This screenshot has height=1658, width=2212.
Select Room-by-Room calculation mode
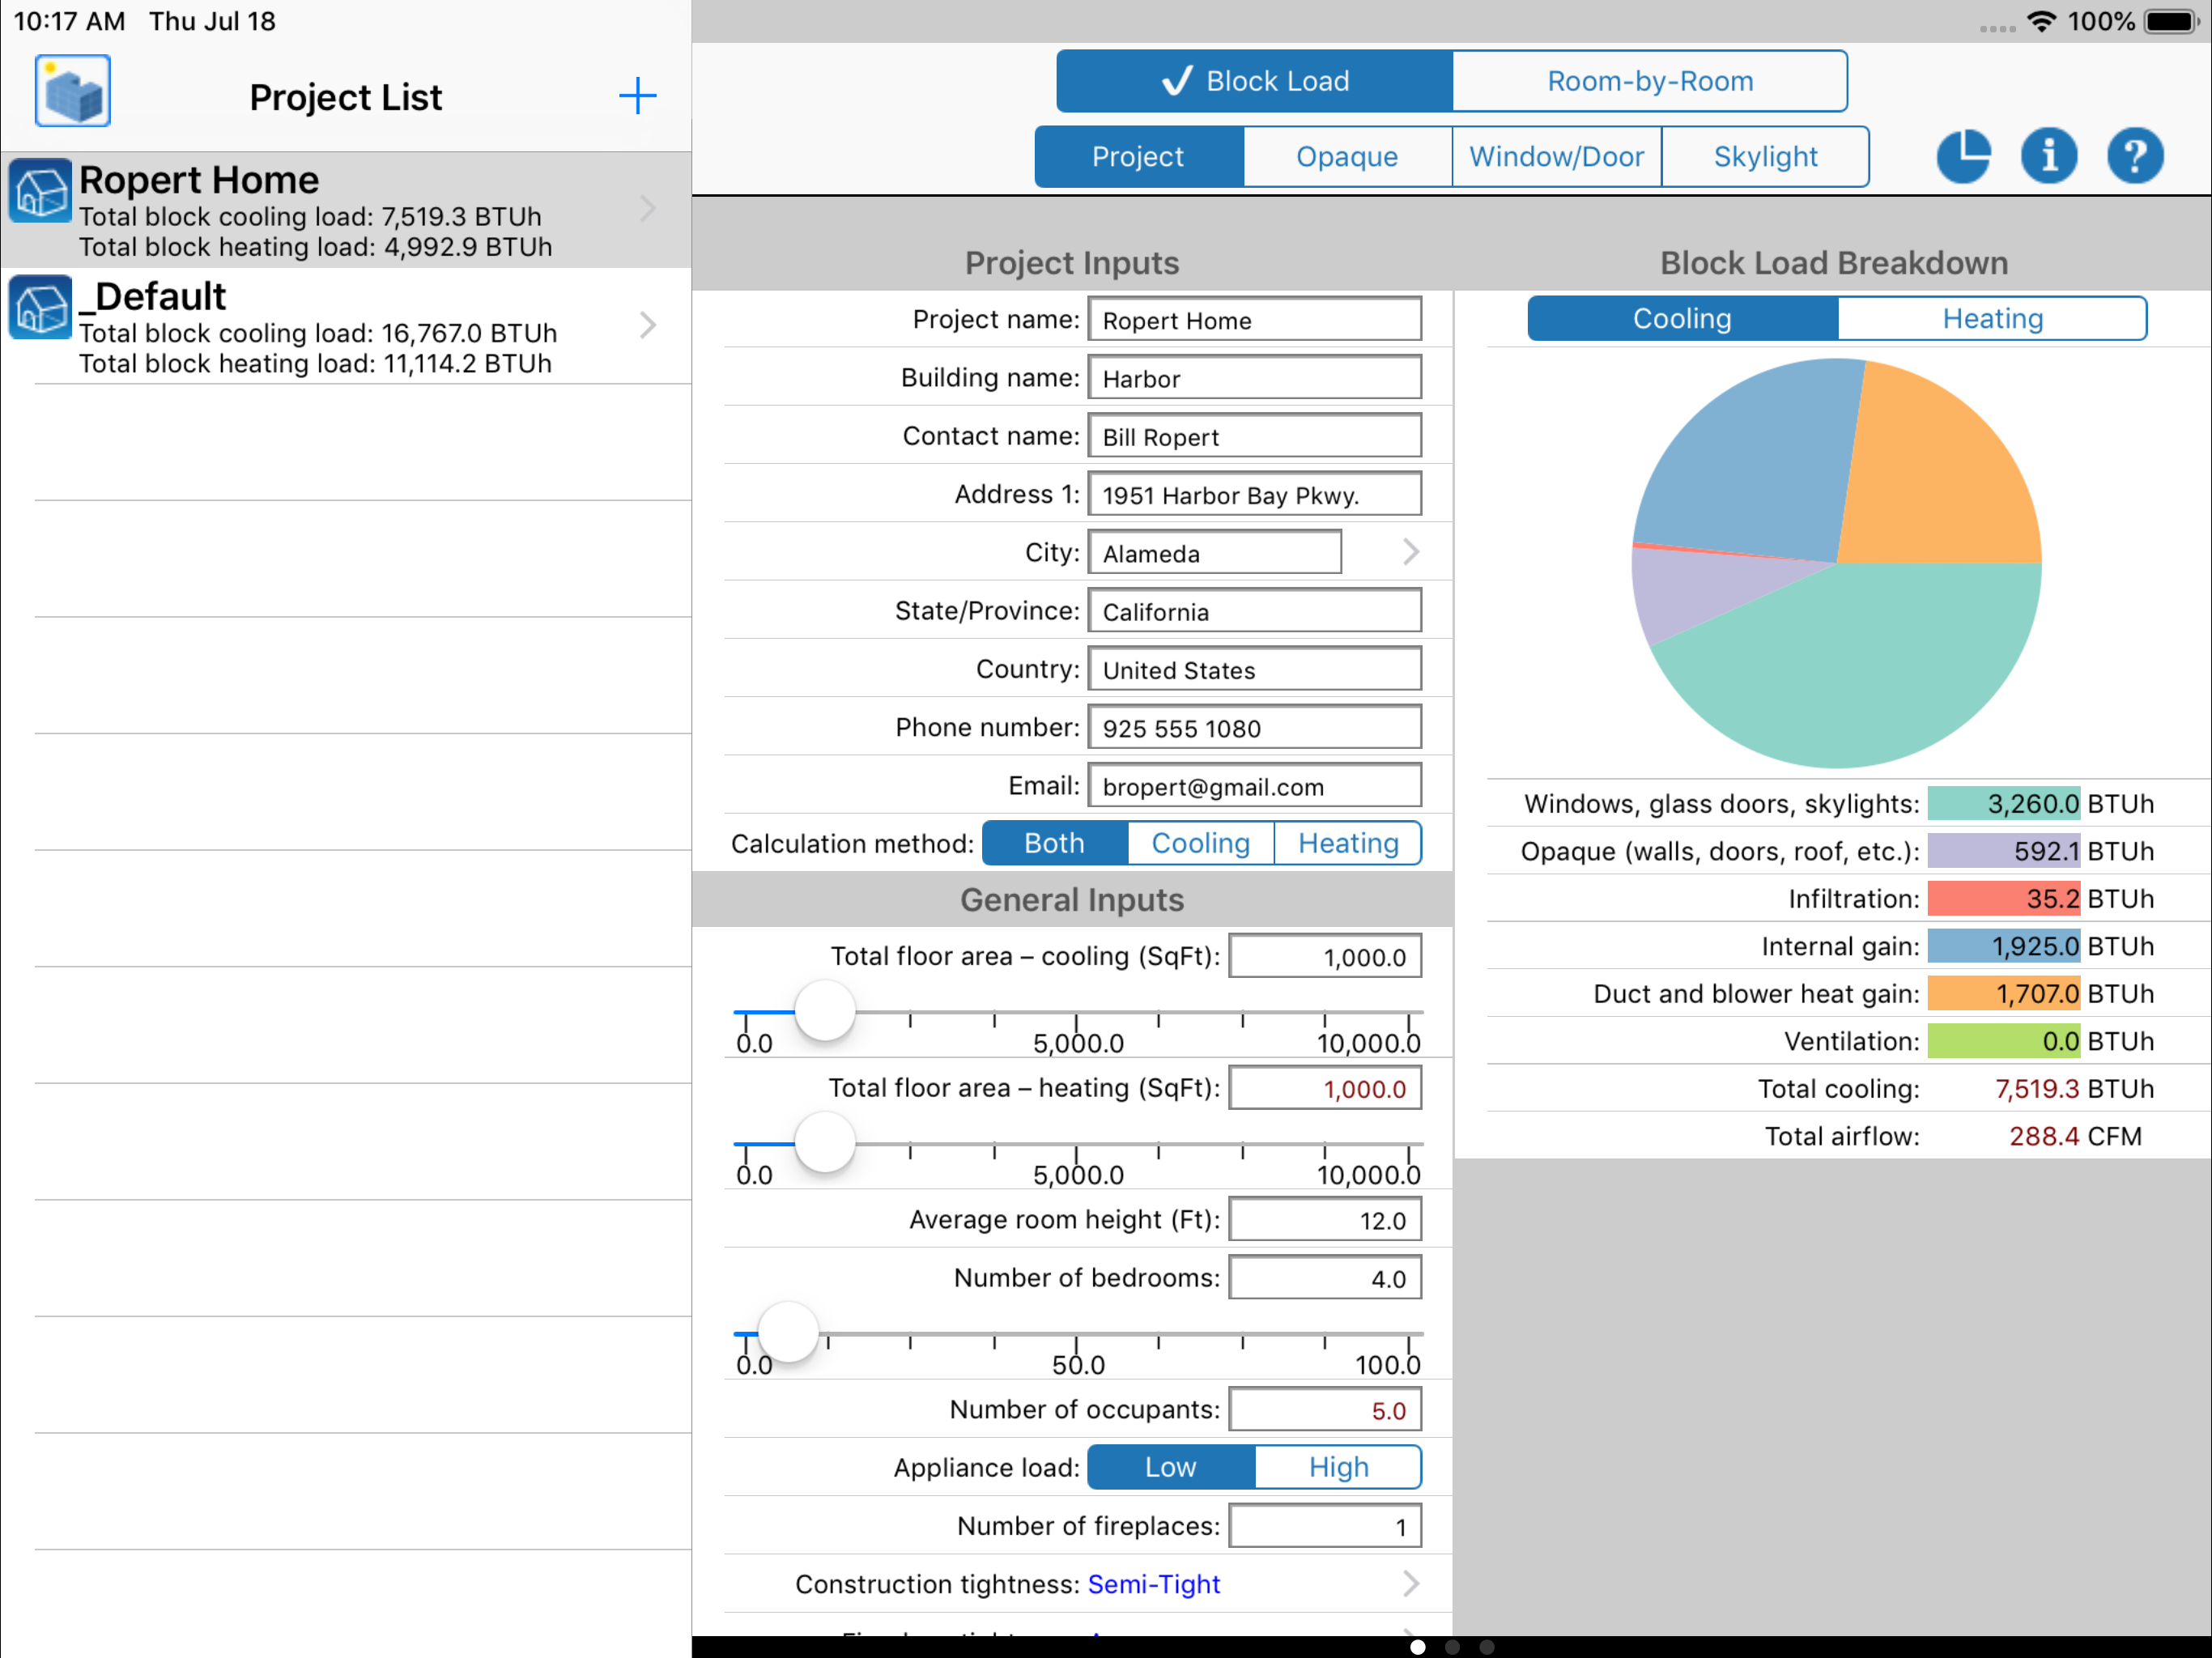click(x=1649, y=81)
